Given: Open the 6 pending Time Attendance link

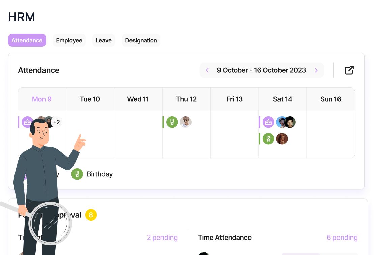Looking at the screenshot, I should tap(342, 238).
